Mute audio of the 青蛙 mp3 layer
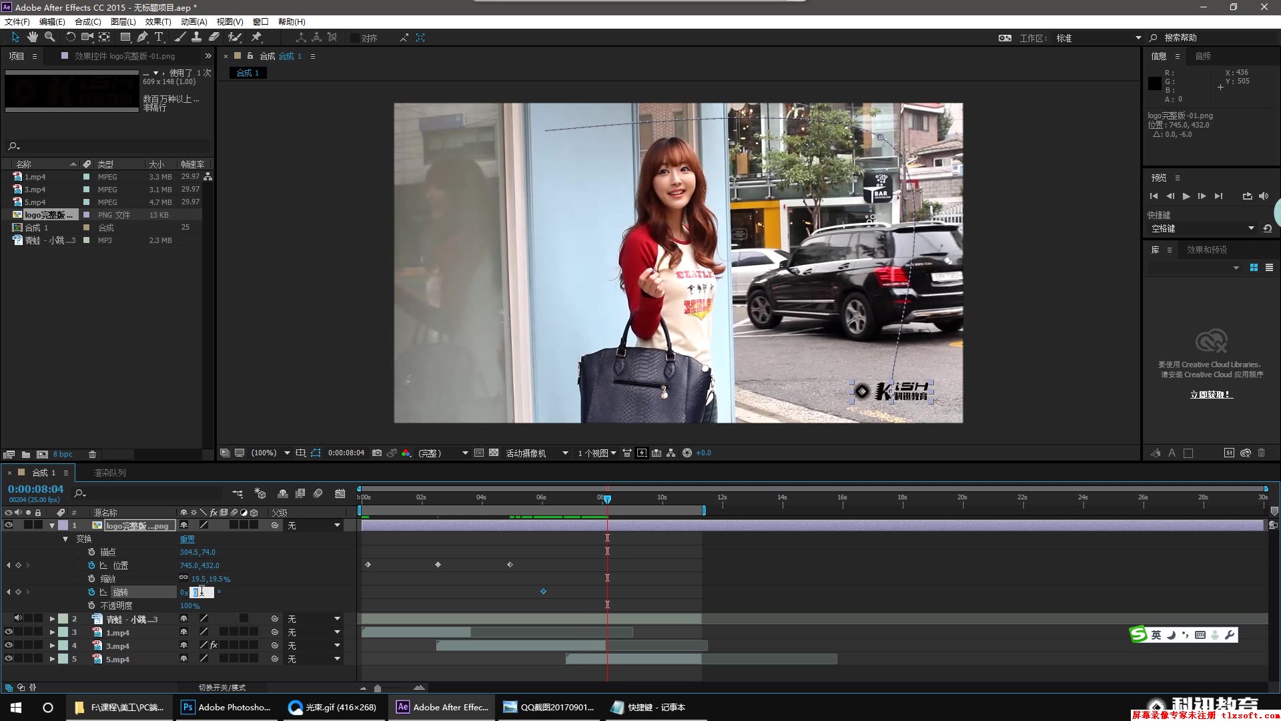The height and width of the screenshot is (721, 1281). (19, 619)
